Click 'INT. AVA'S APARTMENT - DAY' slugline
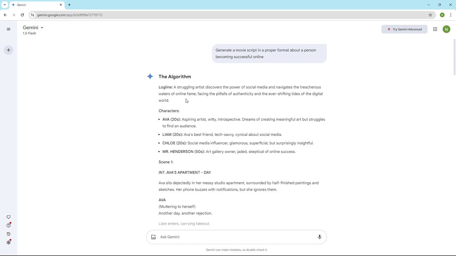The height and width of the screenshot is (256, 456). (185, 172)
